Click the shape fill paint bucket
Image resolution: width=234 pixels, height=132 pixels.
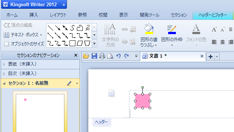(149, 29)
